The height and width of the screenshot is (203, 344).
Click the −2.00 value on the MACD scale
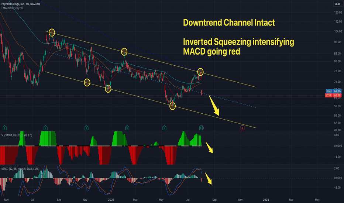(337, 187)
